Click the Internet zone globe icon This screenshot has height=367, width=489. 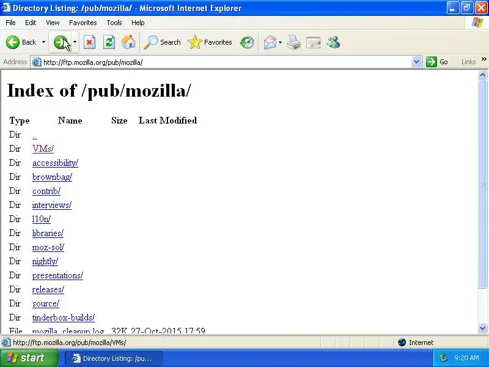pos(402,343)
